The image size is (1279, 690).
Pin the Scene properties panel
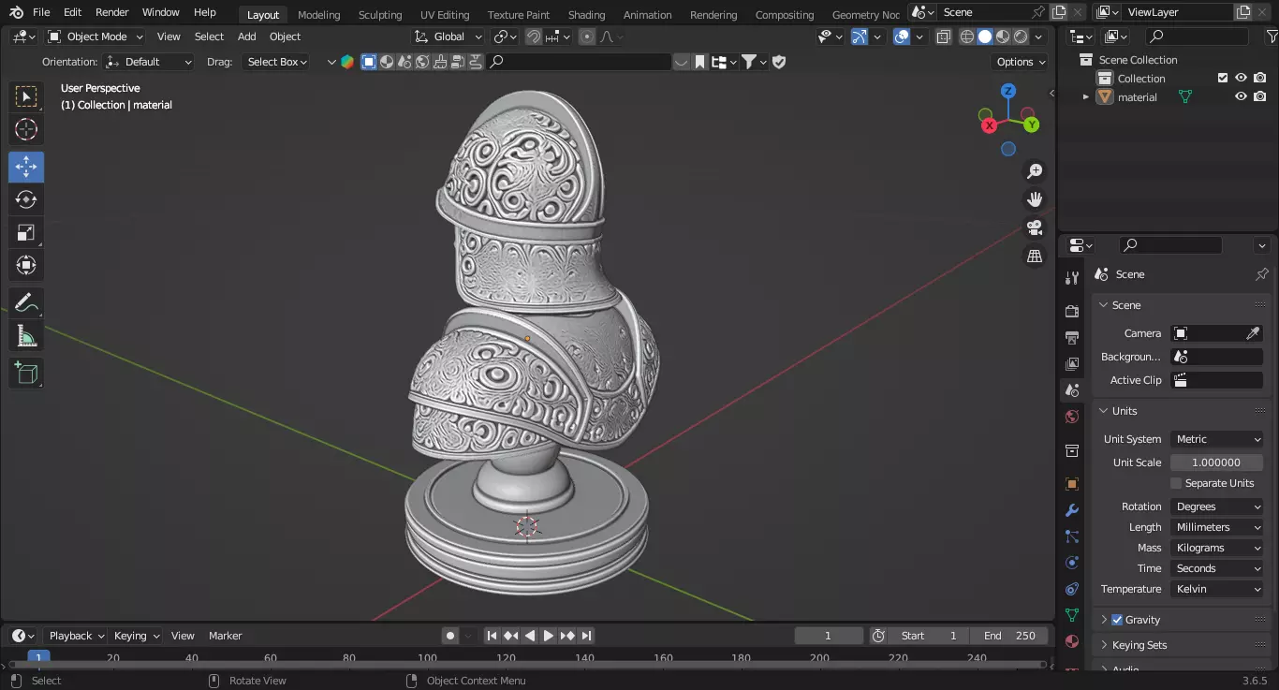click(x=1261, y=274)
